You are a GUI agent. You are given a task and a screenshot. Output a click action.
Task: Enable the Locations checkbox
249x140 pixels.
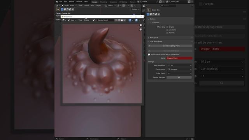[167, 30]
